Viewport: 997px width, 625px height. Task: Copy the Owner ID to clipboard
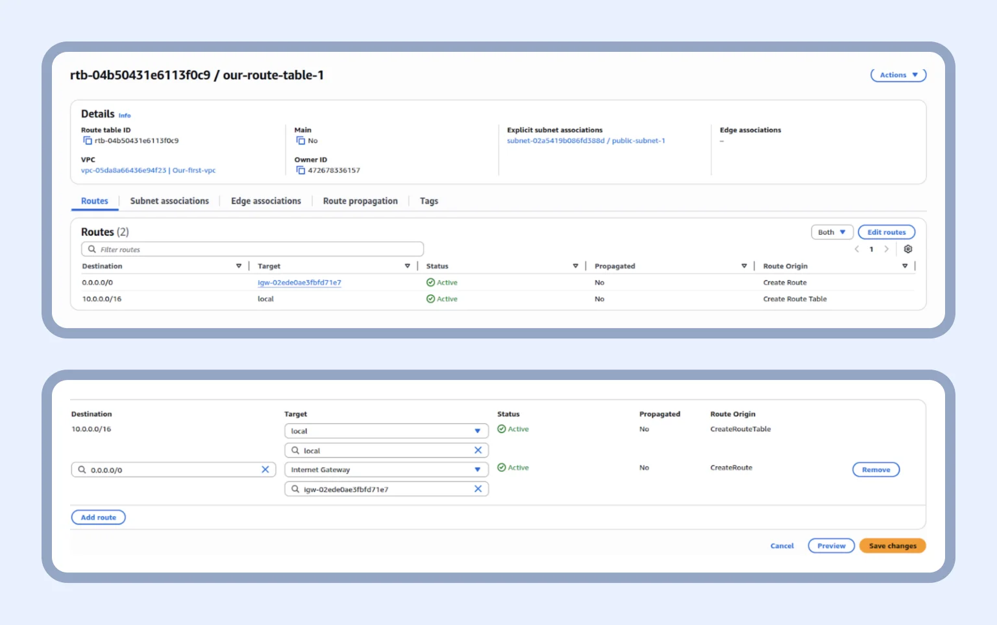click(301, 170)
